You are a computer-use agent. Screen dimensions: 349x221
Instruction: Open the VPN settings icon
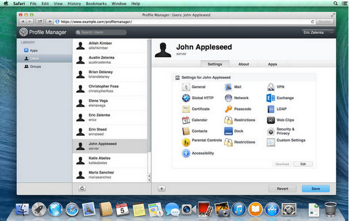coord(270,87)
